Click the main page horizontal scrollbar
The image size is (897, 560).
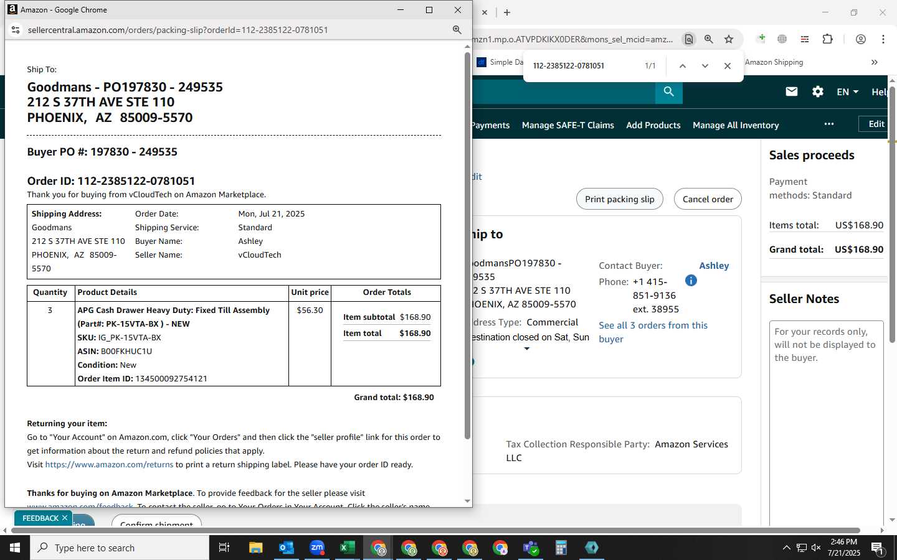click(x=435, y=531)
